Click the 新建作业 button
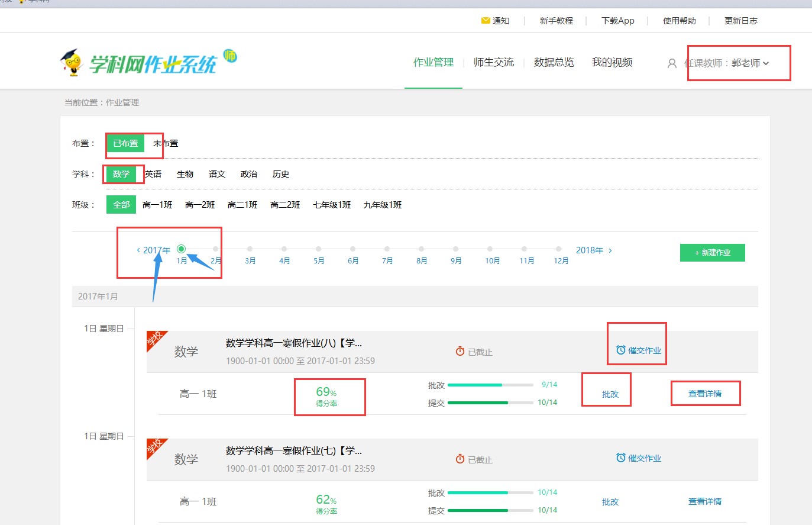Image resolution: width=812 pixels, height=525 pixels. click(712, 252)
